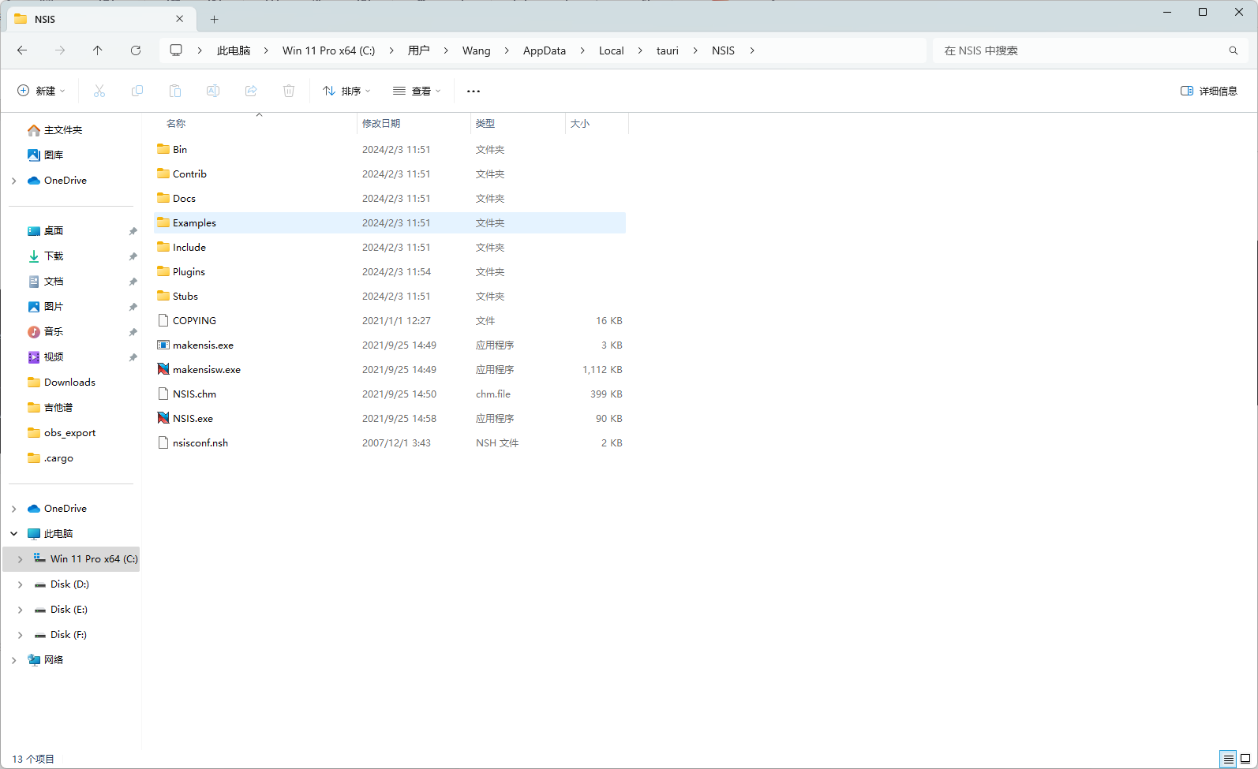Expand Disk (F:) tree node
1258x769 pixels.
pyautogui.click(x=21, y=635)
